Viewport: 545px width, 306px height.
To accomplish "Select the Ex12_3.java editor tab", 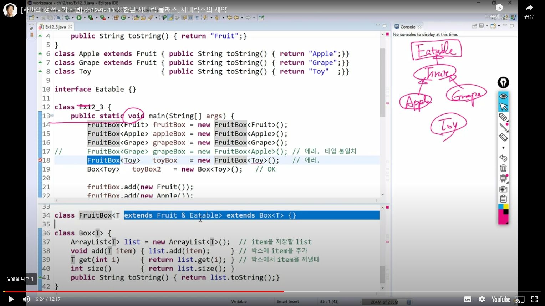I will tap(55, 27).
